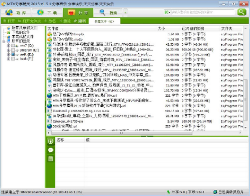Click 打开 in the green toolbar
Viewport: 250px width, 196px height.
pos(9,21)
